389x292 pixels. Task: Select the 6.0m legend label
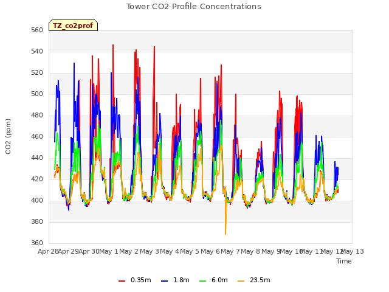(x=219, y=280)
